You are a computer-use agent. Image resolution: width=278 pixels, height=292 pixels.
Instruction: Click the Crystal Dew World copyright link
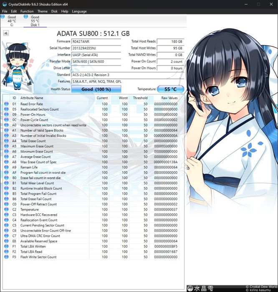click(x=261, y=287)
